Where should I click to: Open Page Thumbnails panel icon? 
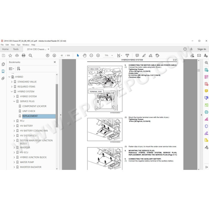pos(3,64)
